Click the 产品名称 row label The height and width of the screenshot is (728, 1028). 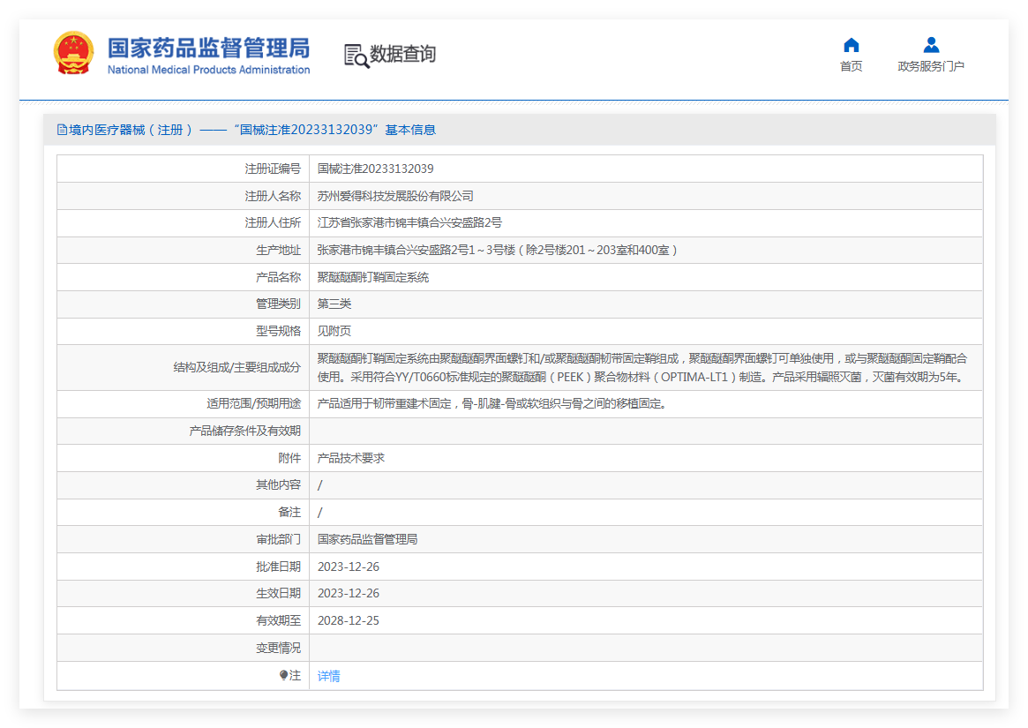[279, 277]
